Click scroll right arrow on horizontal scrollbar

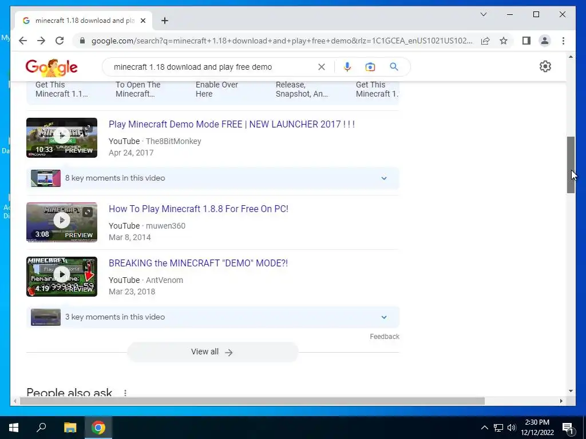tap(561, 401)
